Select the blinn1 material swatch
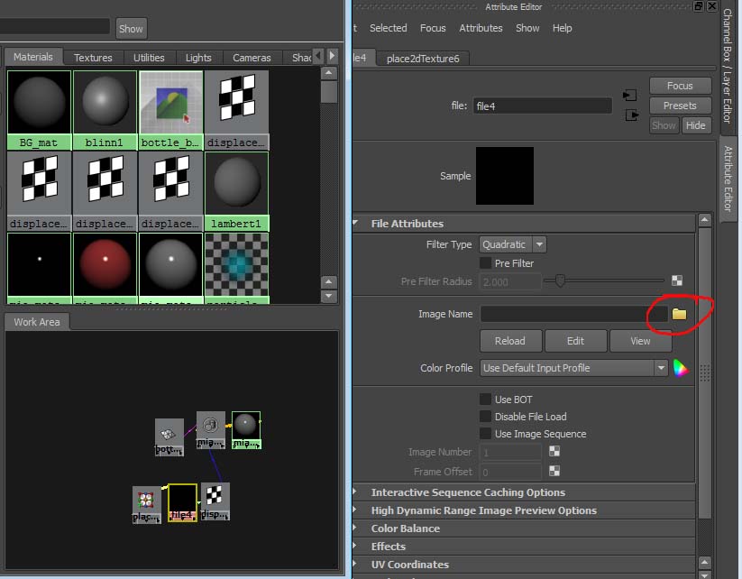Screen dimensions: 742x579 [105, 110]
